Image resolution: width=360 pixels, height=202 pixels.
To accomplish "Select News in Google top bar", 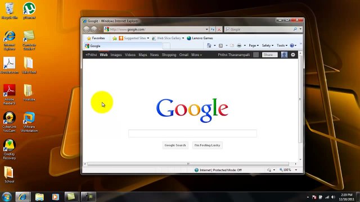I will click(x=154, y=55).
